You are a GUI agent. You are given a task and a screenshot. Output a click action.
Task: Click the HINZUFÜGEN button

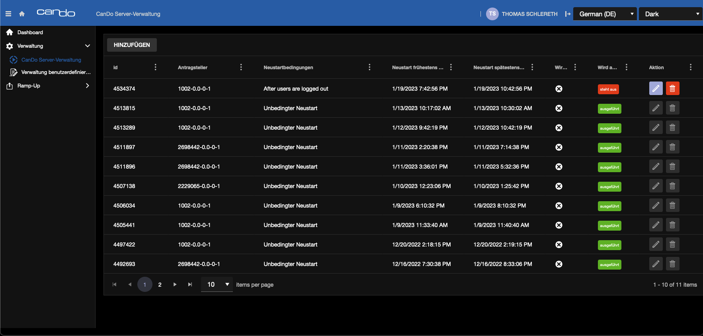click(132, 45)
